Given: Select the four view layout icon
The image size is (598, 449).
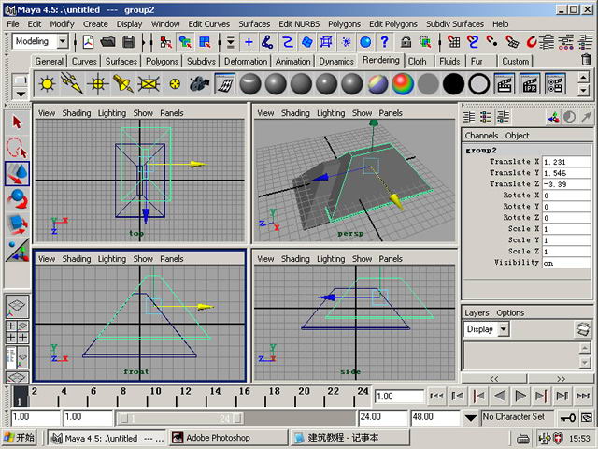Looking at the screenshot, I should 17,332.
